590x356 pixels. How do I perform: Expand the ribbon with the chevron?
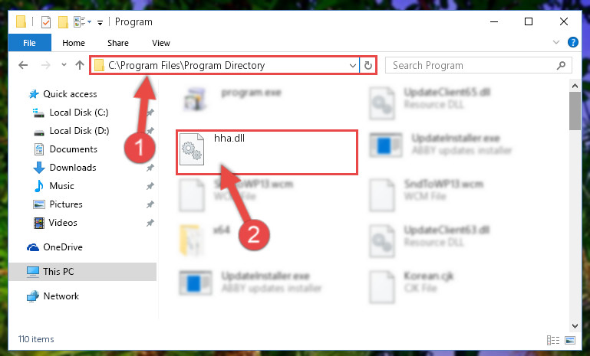[x=556, y=42]
